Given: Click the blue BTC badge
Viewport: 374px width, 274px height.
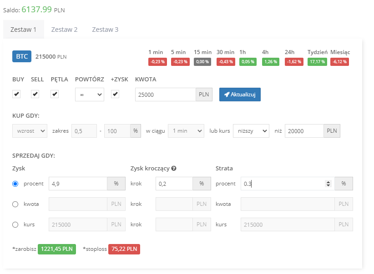Looking at the screenshot, I should click(x=21, y=57).
